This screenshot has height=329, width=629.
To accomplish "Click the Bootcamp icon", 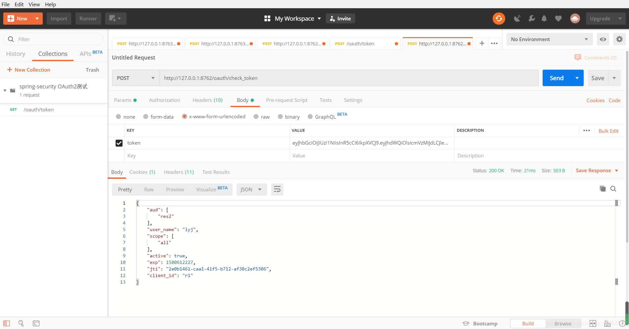I will (x=466, y=323).
